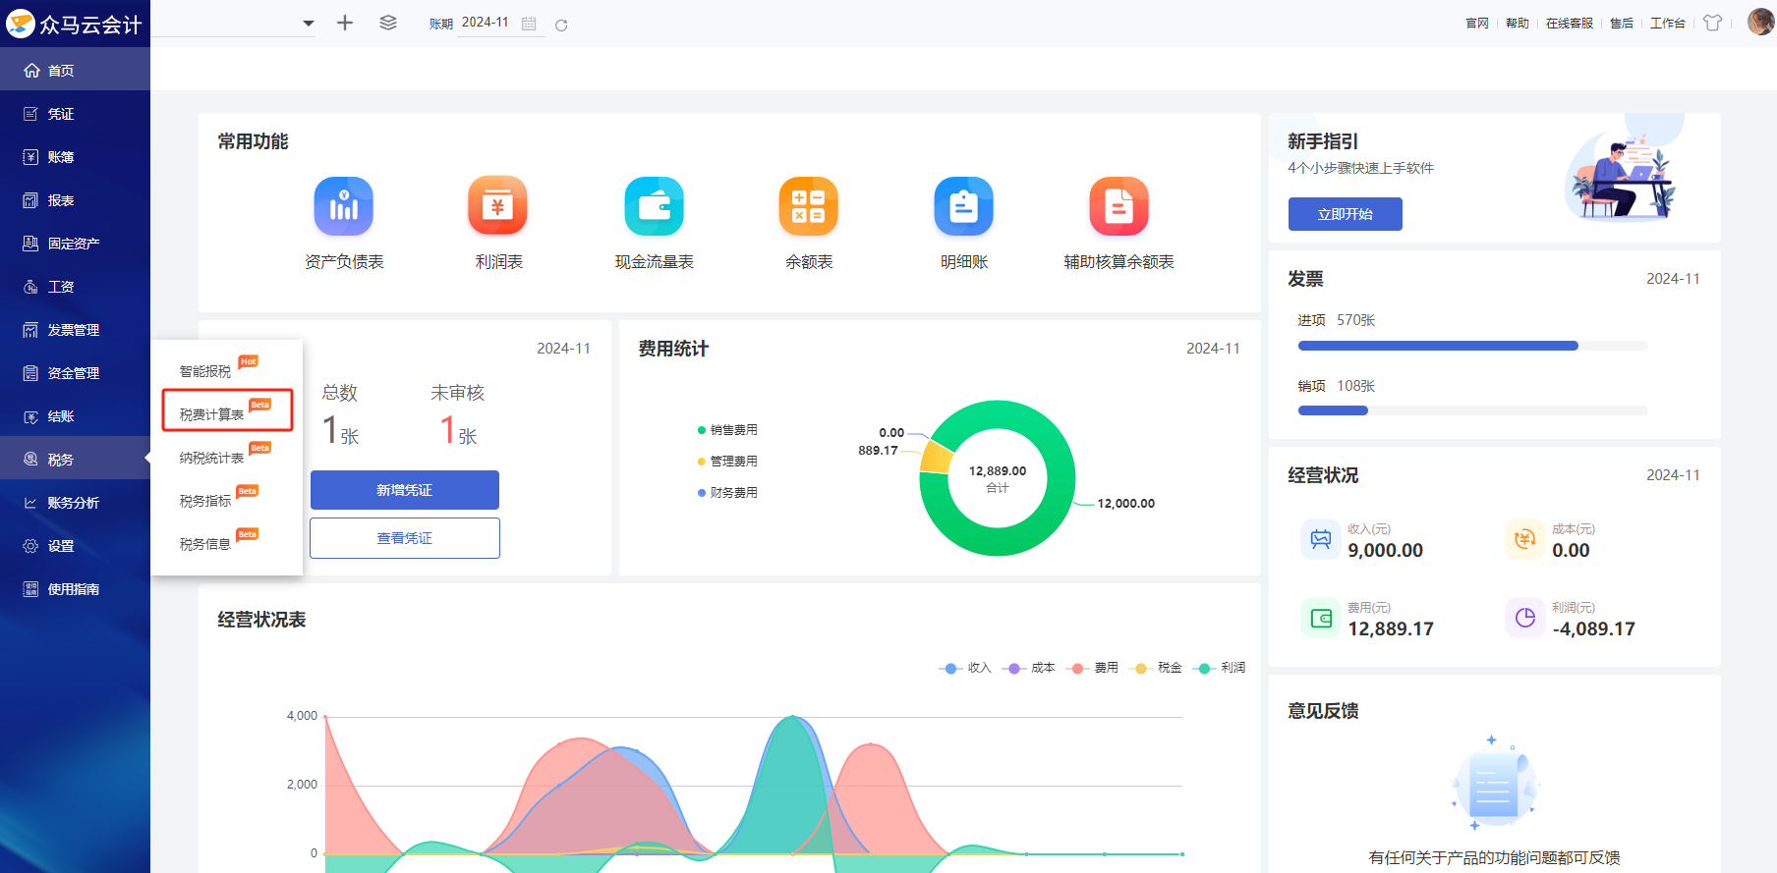Image resolution: width=1777 pixels, height=873 pixels.
Task: Toggle the 管理费用 legend item
Action: [x=727, y=462]
